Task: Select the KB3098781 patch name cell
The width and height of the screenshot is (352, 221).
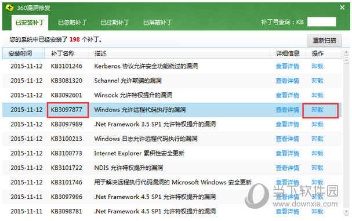Action: pos(67,211)
